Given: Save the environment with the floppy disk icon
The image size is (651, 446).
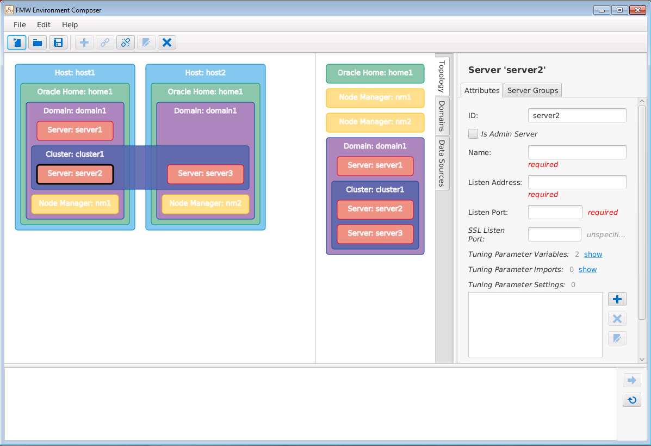Looking at the screenshot, I should (58, 42).
